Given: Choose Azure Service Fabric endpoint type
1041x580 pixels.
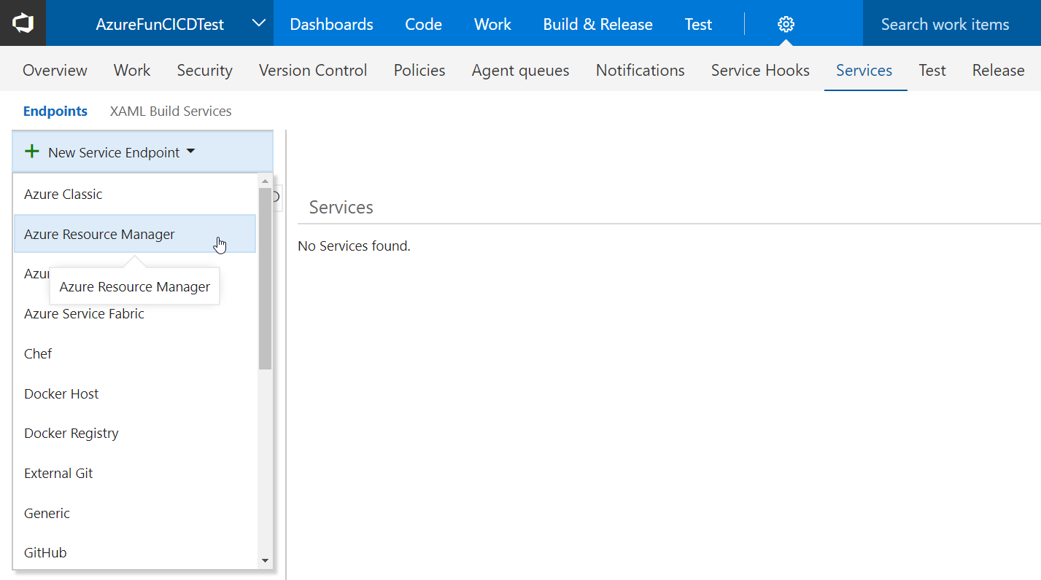Looking at the screenshot, I should tap(135, 313).
